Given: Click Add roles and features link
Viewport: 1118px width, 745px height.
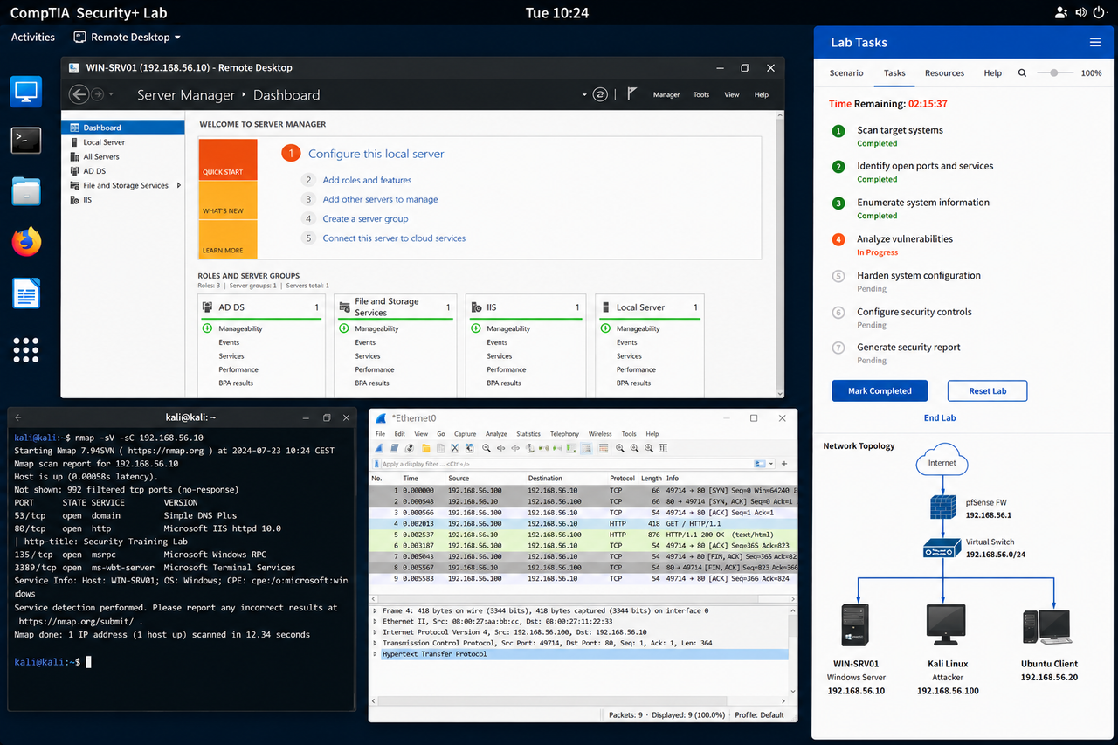Looking at the screenshot, I should tap(367, 180).
